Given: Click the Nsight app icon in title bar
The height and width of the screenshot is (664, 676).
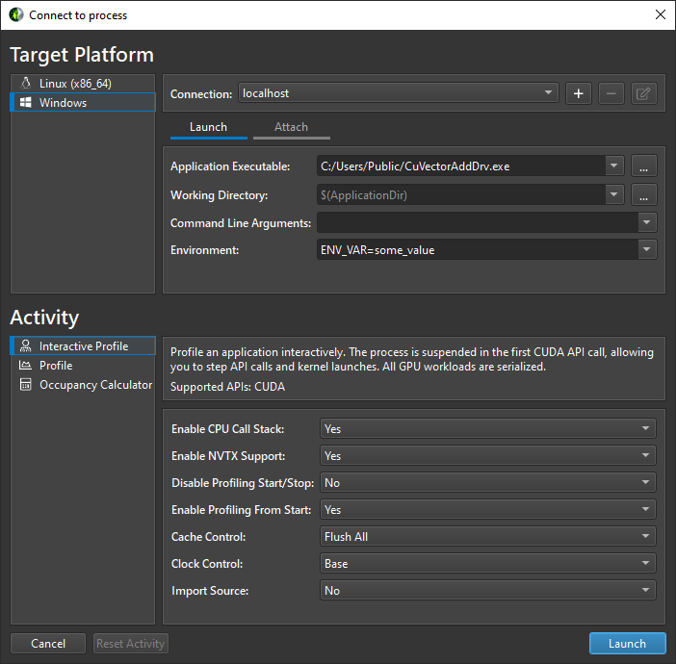Looking at the screenshot, I should (x=16, y=14).
